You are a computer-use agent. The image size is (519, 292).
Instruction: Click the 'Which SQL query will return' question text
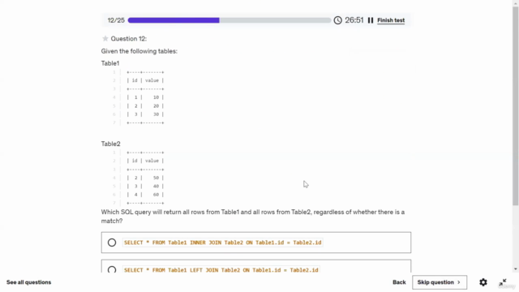click(252, 217)
